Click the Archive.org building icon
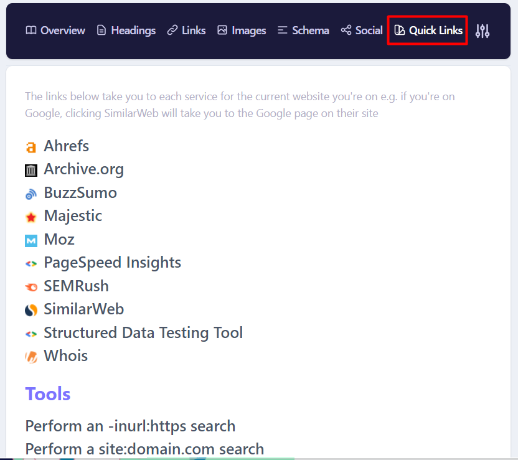This screenshot has height=460, width=518. [x=31, y=171]
